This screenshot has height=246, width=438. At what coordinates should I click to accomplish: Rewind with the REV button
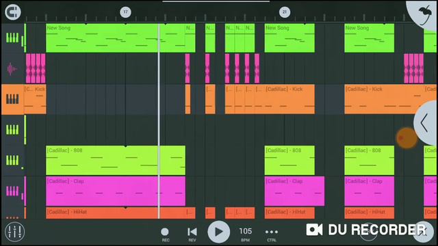(x=192, y=234)
